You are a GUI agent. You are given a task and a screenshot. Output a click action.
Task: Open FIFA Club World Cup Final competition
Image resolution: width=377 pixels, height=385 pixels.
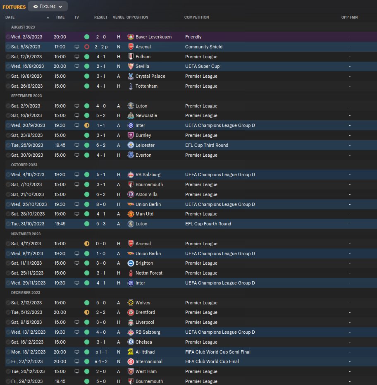click(212, 362)
